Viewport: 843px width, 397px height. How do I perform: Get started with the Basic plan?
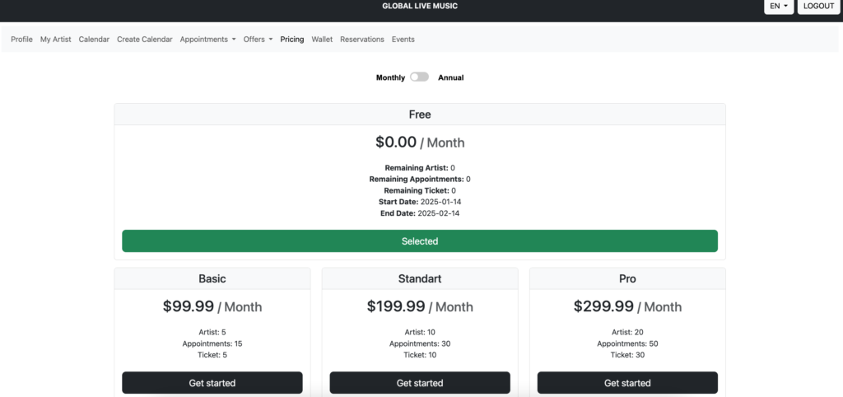(212, 383)
